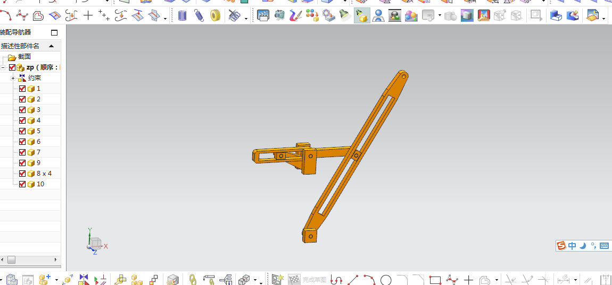Click the camera icon in toolbar

(279, 15)
